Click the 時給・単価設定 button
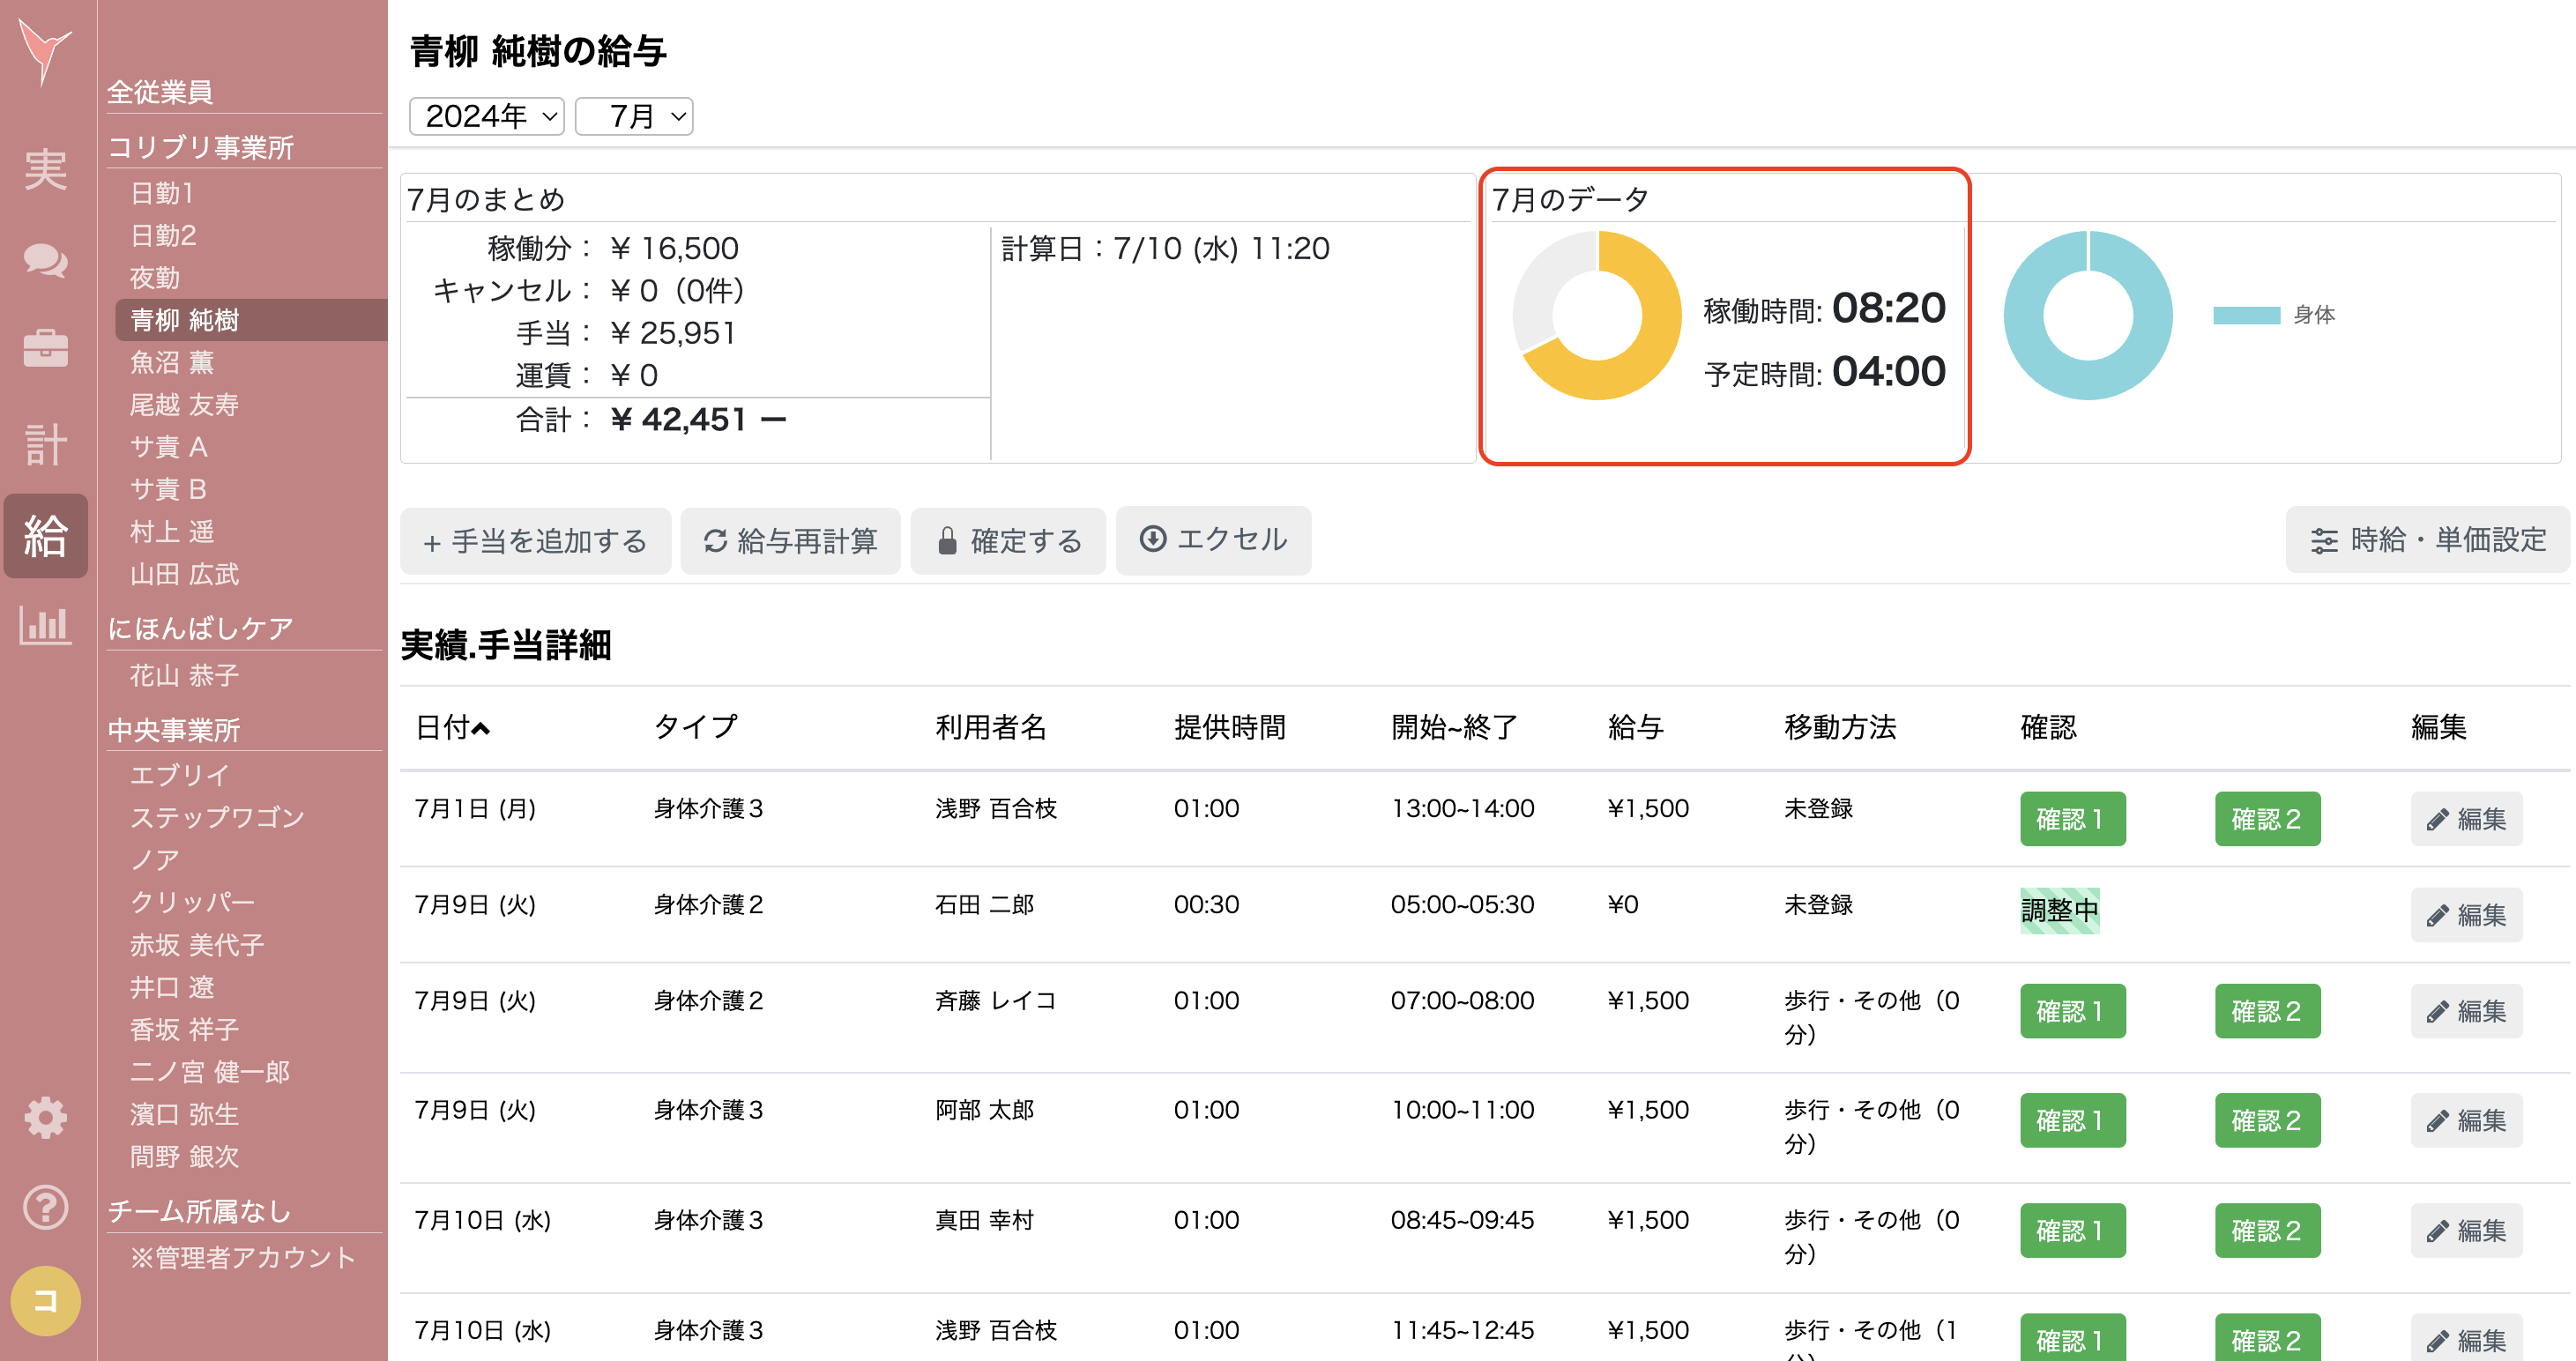2576x1361 pixels. click(2427, 540)
